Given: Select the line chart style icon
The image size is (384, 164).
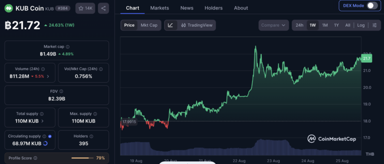Looking at the screenshot, I should 171,25.
